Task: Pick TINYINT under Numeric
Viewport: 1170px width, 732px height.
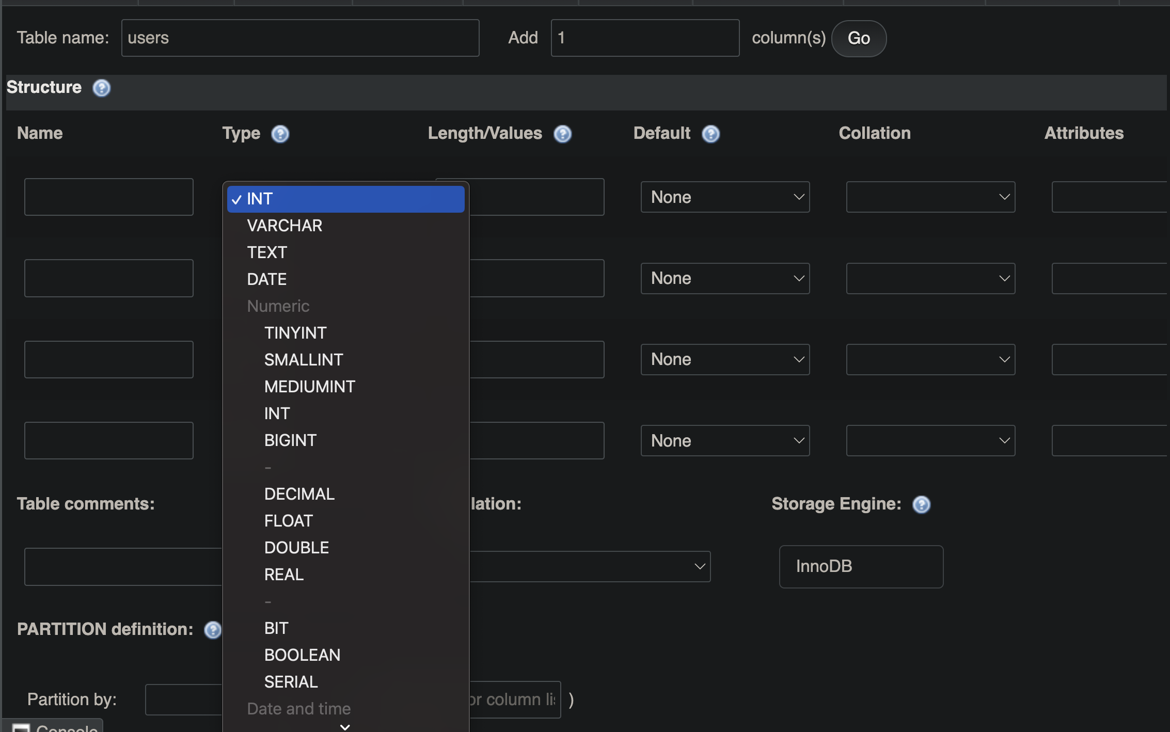Action: tap(345, 333)
